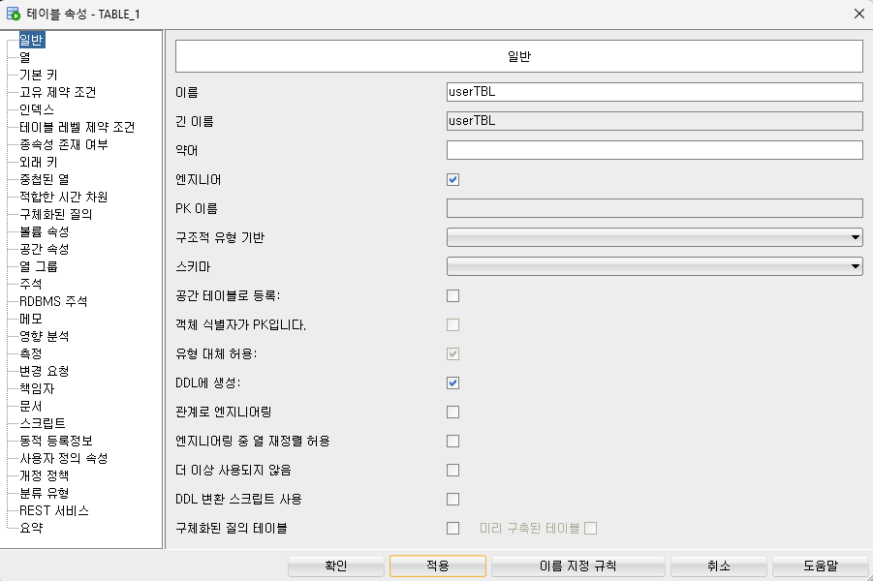This screenshot has height=581, width=873.
Task: Check the 관계로 엔지니어링 option
Action: tap(452, 412)
